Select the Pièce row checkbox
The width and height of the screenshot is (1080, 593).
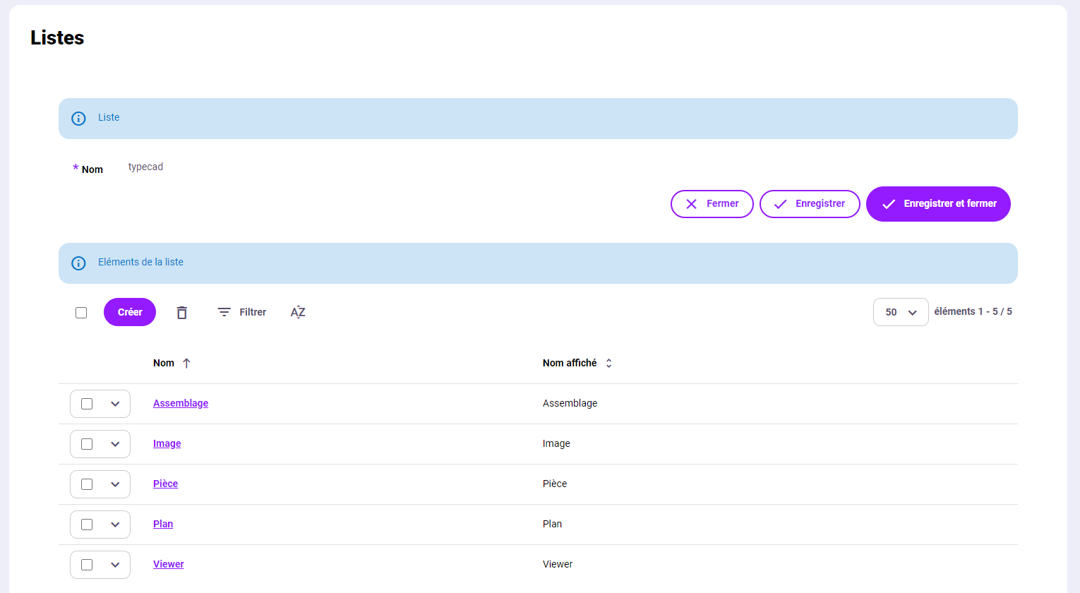(87, 484)
